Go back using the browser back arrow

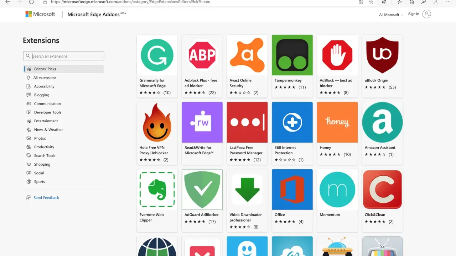tap(7, 2)
